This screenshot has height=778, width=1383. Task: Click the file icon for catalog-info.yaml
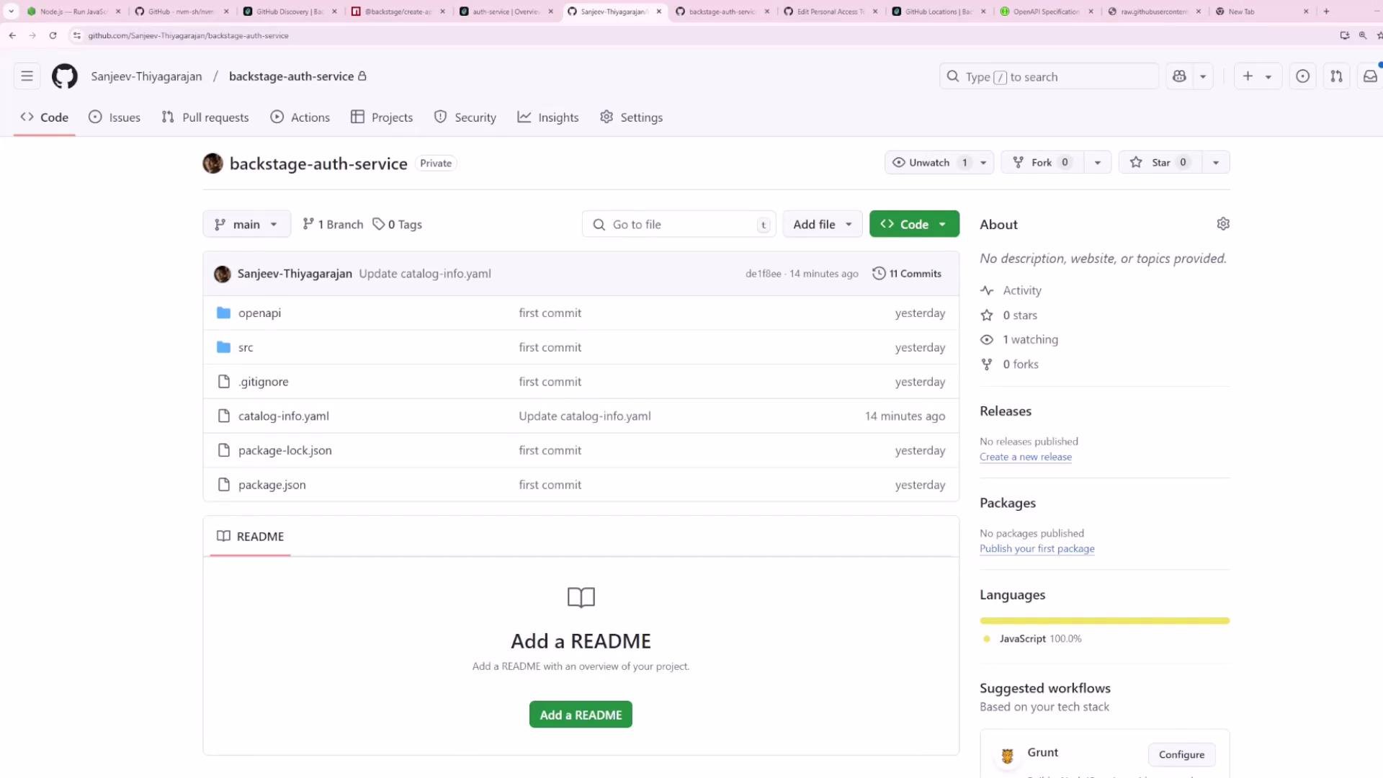pyautogui.click(x=224, y=416)
